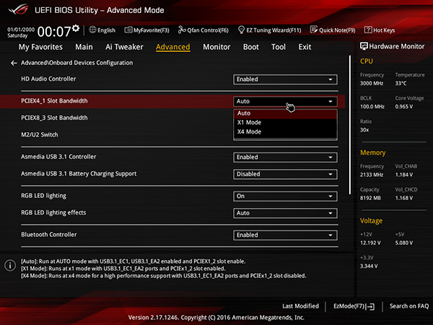Click Core Voltage value 0.965 V
This screenshot has width=433, height=325.
click(x=404, y=107)
